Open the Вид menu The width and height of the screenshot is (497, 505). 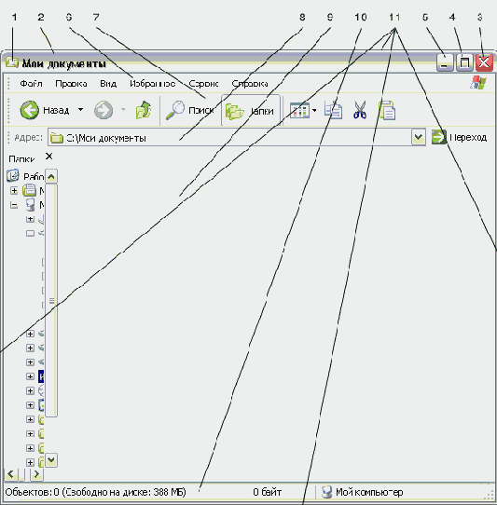tap(108, 84)
